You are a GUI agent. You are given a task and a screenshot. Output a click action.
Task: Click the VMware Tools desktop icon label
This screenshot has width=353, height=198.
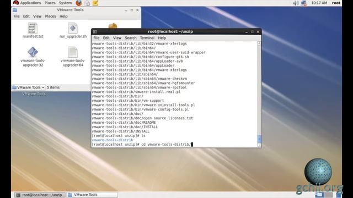click(34, 94)
